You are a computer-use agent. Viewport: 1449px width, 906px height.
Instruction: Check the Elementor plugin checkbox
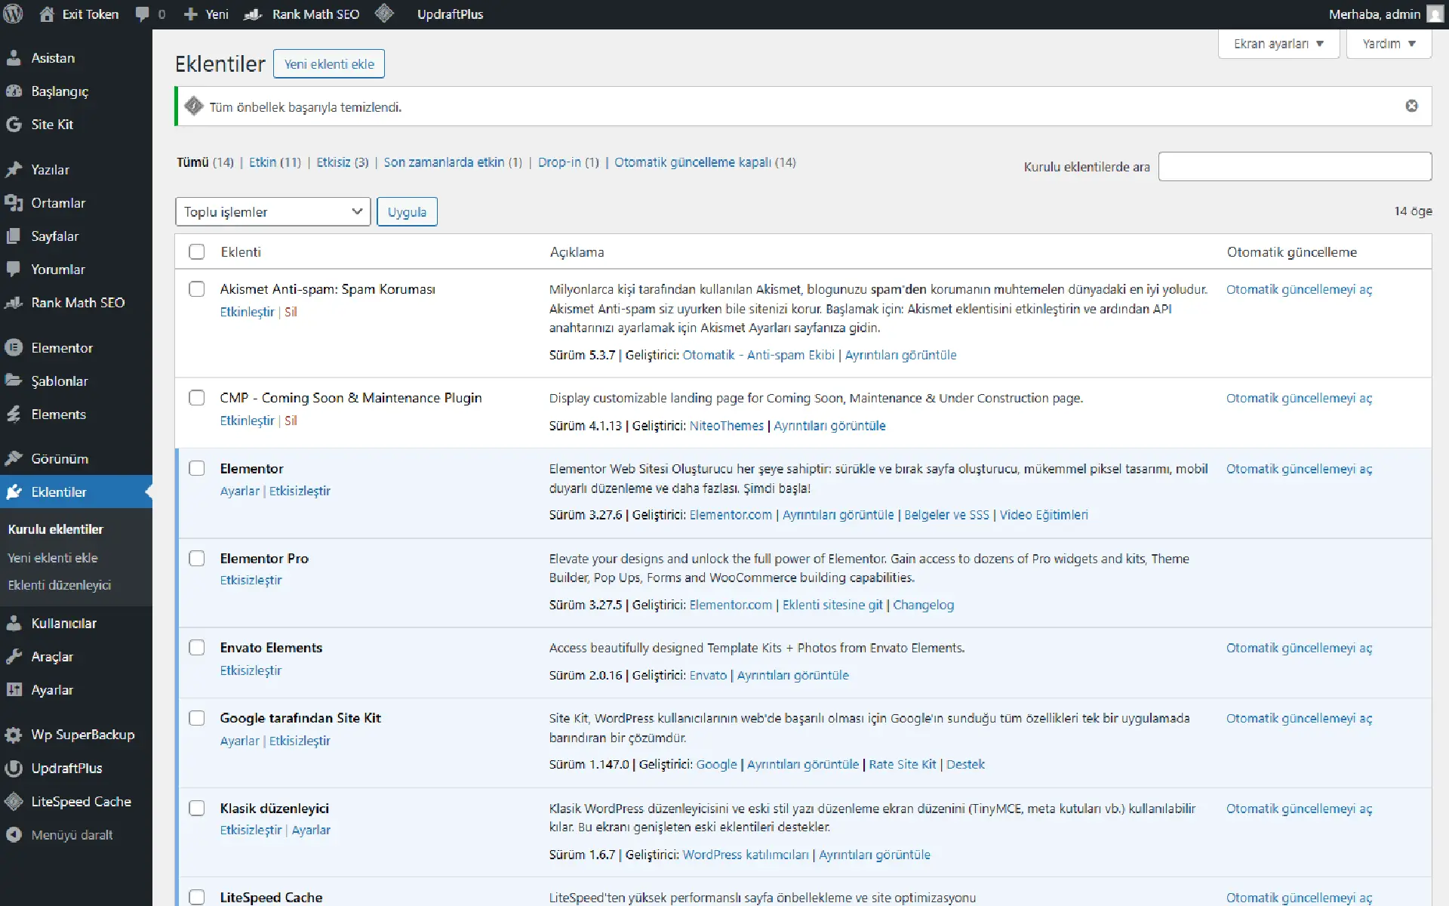point(196,468)
